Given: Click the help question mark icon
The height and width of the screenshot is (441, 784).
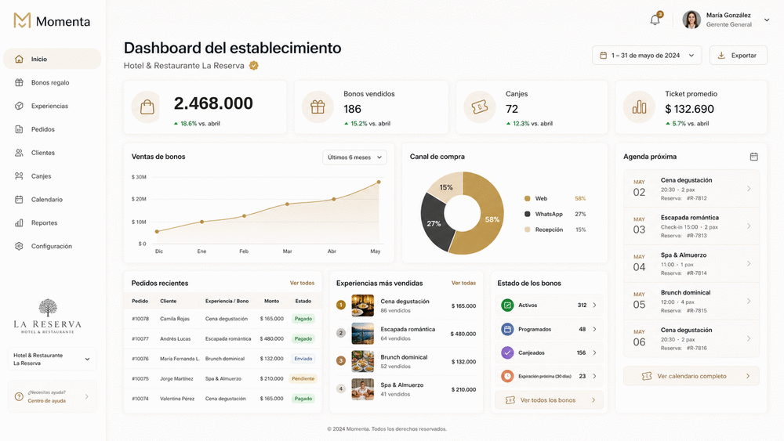Looking at the screenshot, I should coord(19,396).
